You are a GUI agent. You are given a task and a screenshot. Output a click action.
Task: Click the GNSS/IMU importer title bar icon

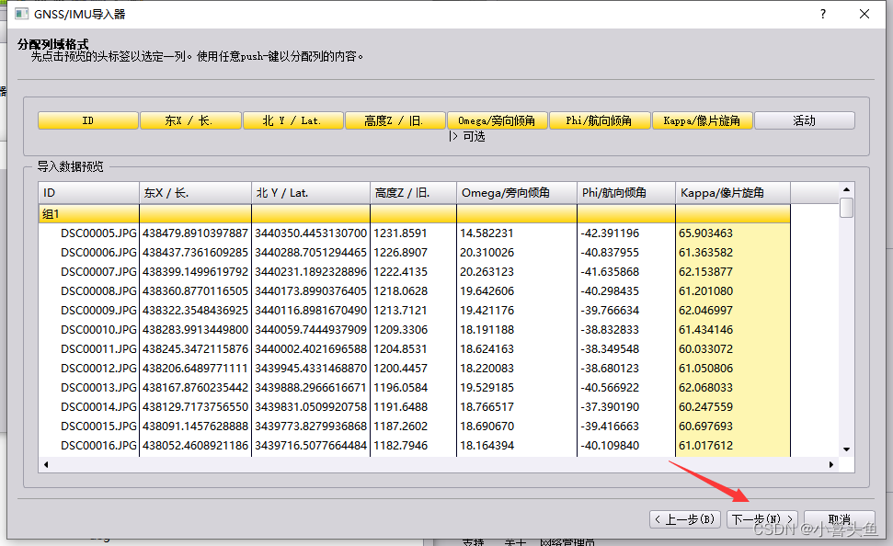pos(20,14)
